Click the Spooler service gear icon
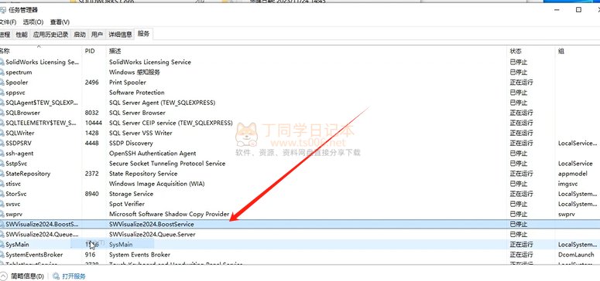Image resolution: width=600 pixels, height=281 pixels. coord(2,83)
